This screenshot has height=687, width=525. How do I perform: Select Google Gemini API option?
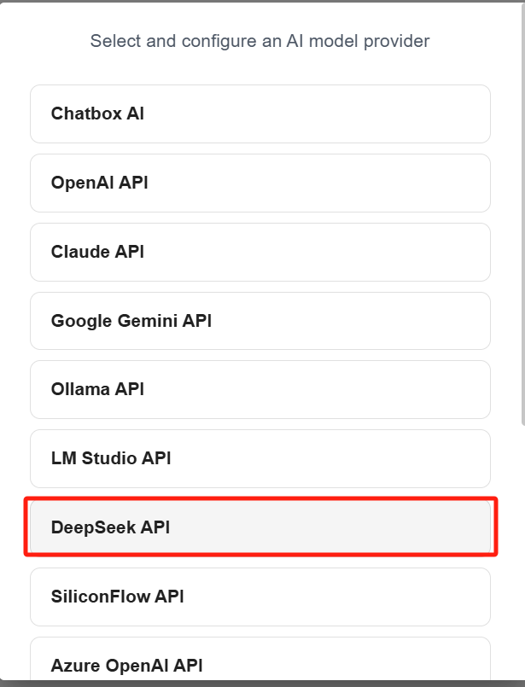(260, 321)
